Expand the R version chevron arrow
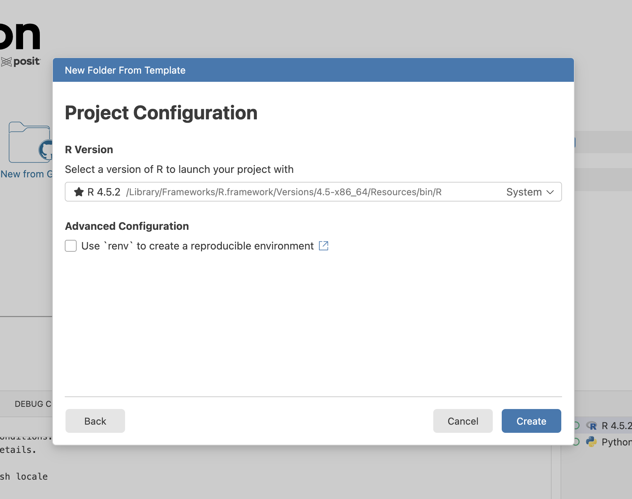Viewport: 632px width, 499px height. (550, 192)
